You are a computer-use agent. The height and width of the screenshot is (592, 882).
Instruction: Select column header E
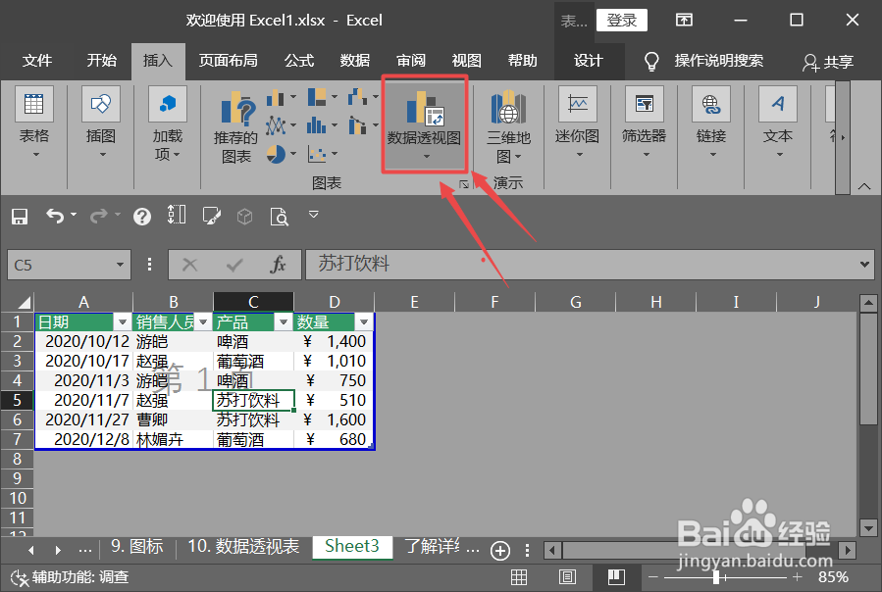pos(414,302)
